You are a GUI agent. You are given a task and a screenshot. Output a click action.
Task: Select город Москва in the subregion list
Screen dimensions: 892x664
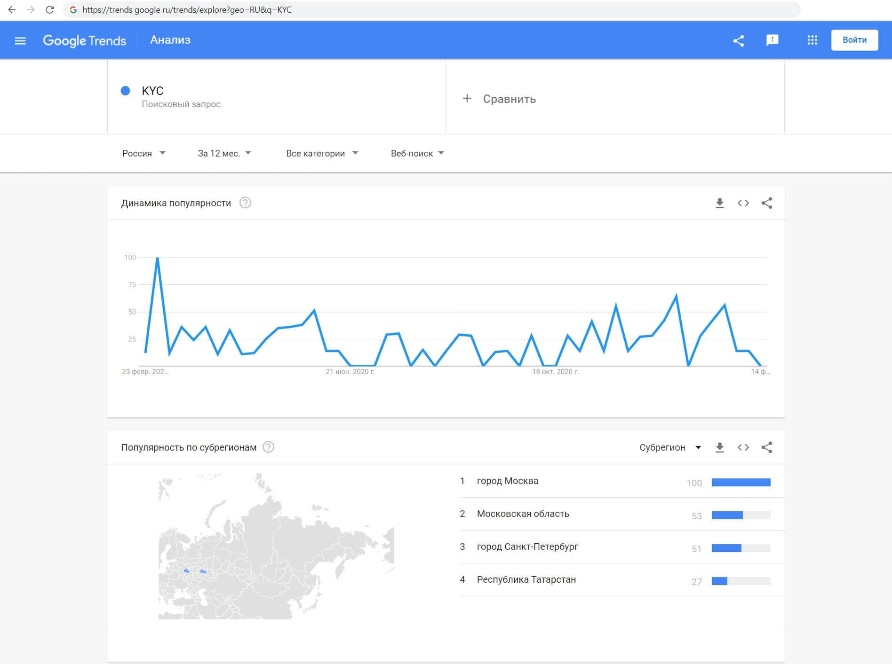click(507, 481)
